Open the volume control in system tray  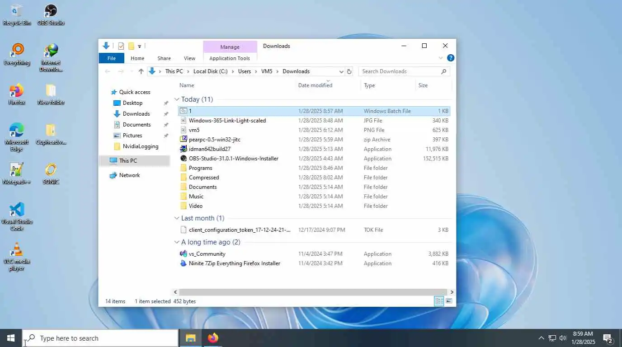pyautogui.click(x=563, y=338)
